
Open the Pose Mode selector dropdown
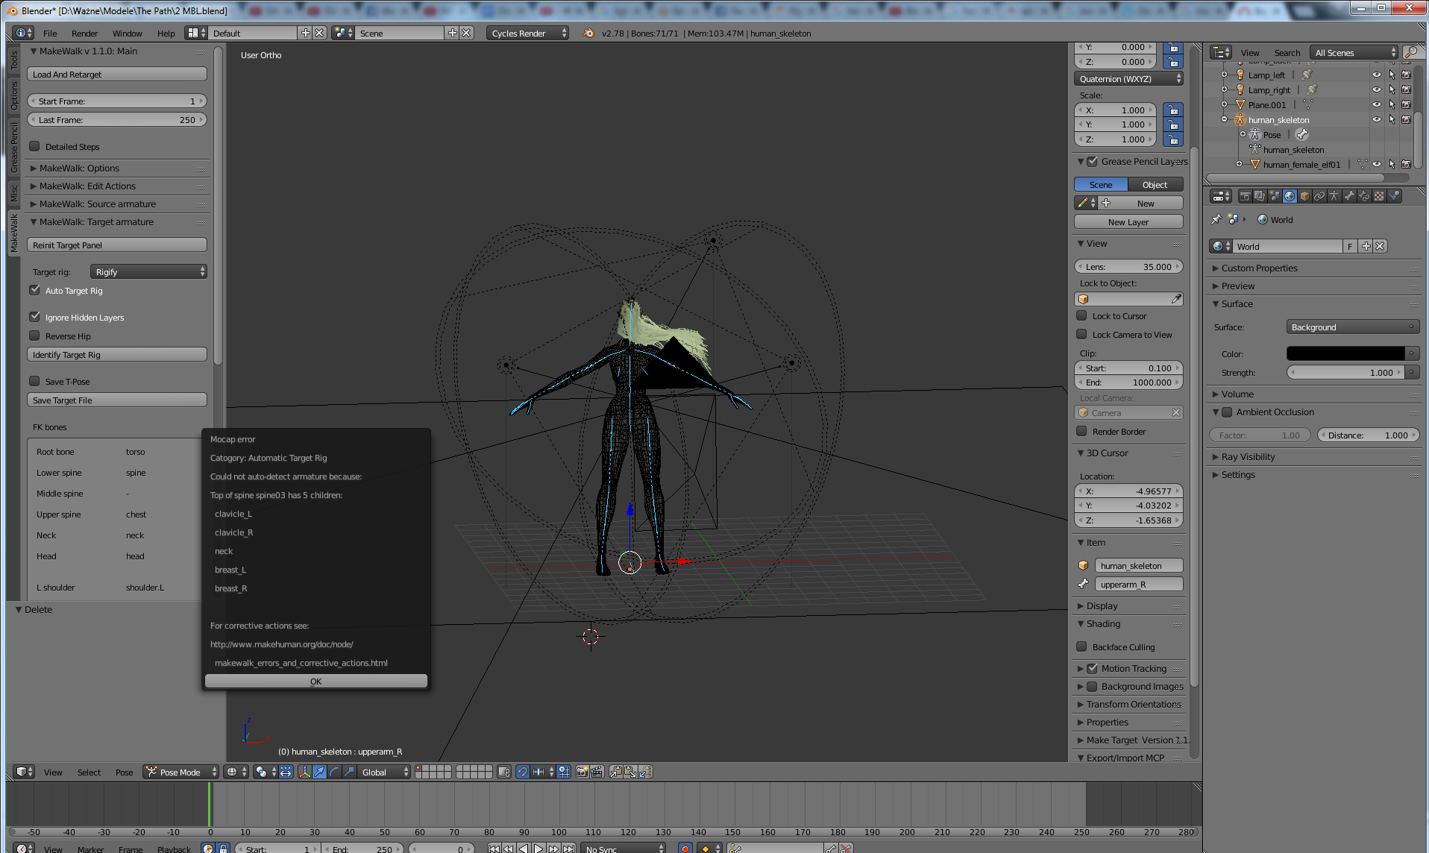point(180,772)
